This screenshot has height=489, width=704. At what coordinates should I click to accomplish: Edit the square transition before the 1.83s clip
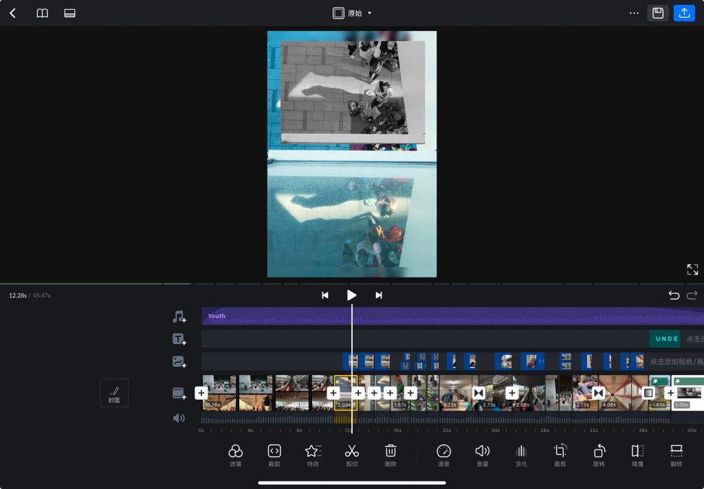[x=648, y=393]
